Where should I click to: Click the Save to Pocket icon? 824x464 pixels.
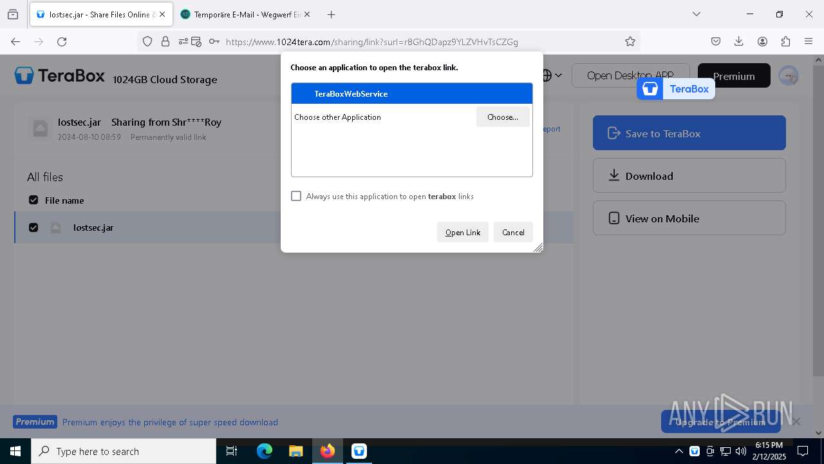pos(716,41)
